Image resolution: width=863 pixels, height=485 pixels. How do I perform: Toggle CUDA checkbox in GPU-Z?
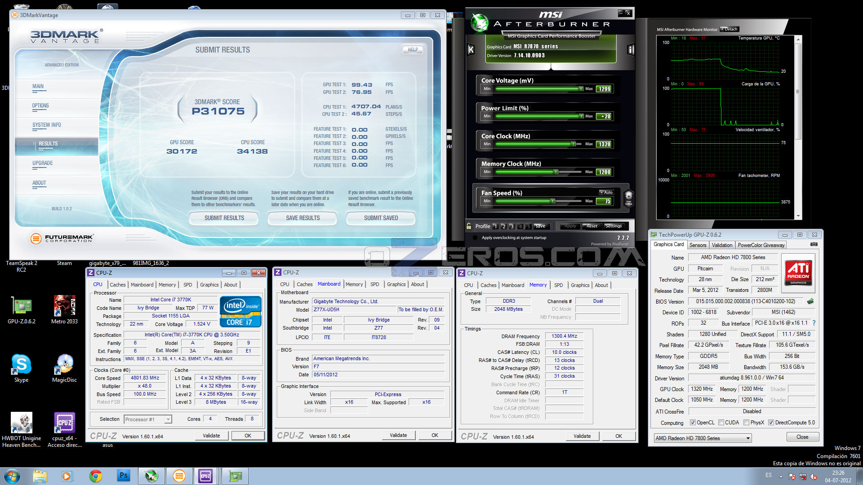tap(721, 423)
